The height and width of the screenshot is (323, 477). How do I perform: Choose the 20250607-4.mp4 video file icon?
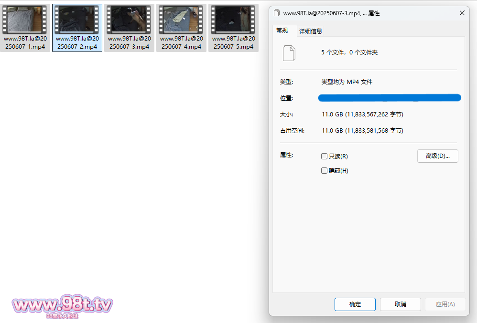click(x=181, y=20)
